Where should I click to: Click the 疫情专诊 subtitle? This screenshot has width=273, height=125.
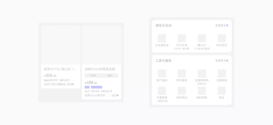202,84
